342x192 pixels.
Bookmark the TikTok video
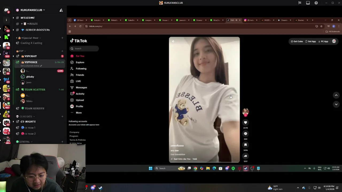(246, 145)
